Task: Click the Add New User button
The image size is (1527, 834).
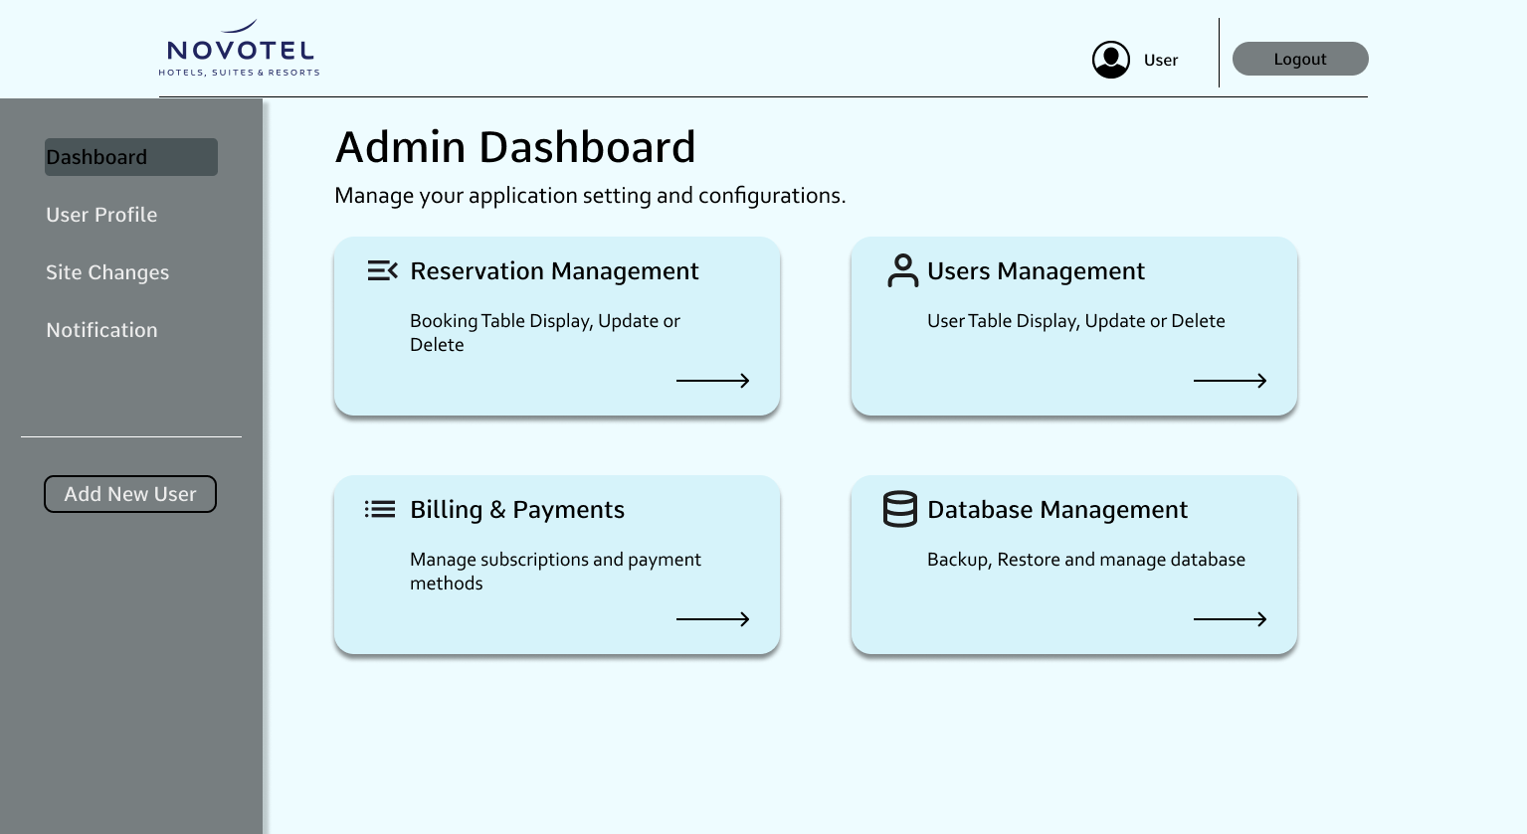Action: pos(130,494)
